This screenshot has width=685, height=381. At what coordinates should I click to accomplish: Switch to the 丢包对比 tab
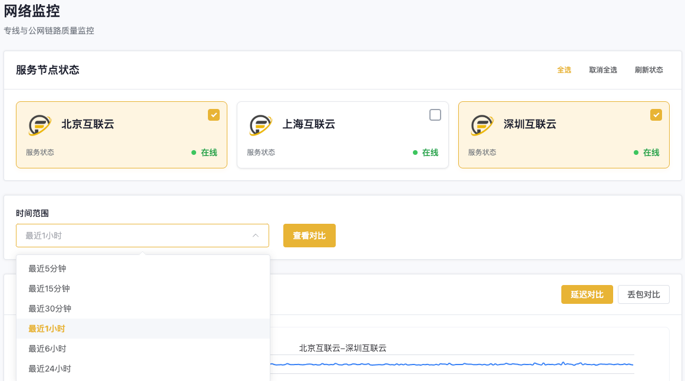643,294
